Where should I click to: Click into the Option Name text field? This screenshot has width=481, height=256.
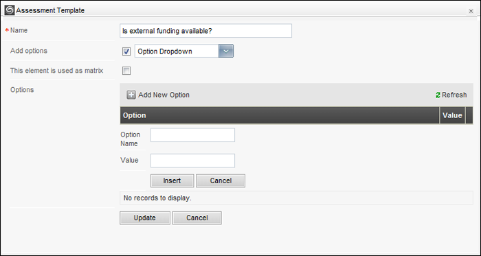tap(192, 135)
